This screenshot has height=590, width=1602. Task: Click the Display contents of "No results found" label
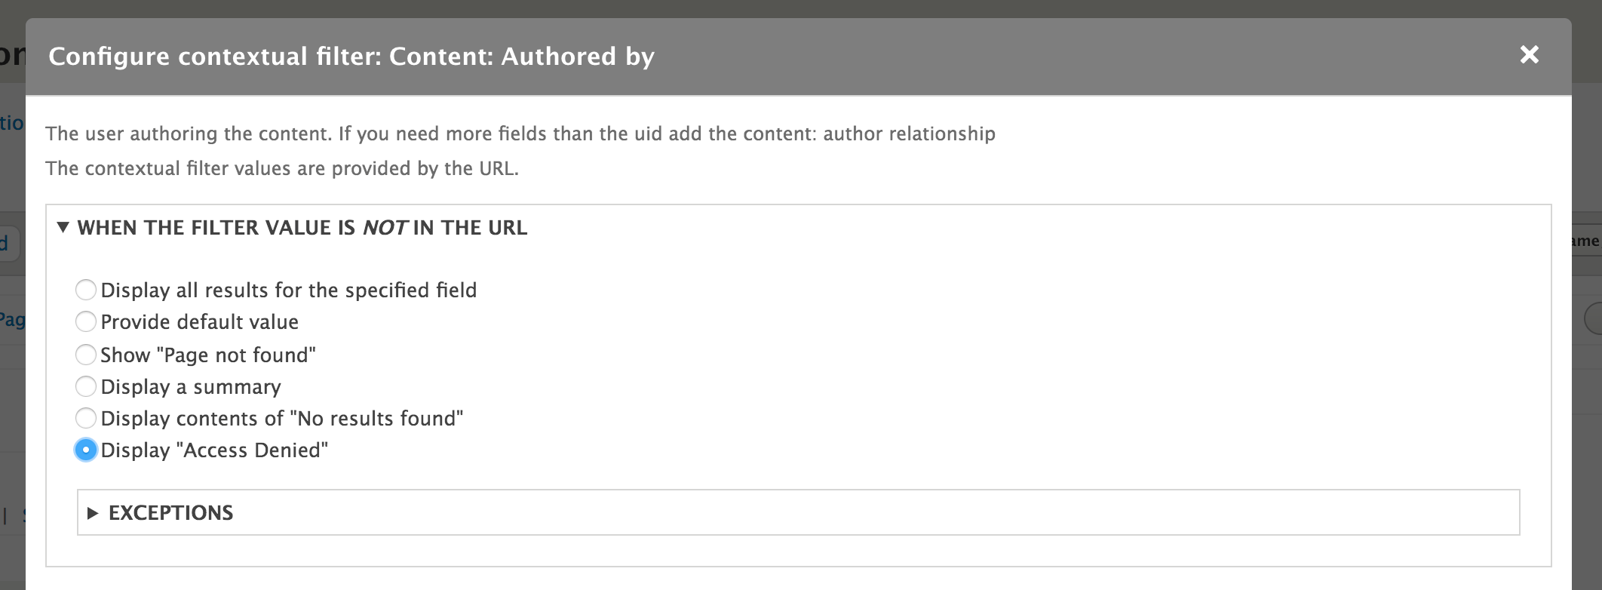point(281,419)
